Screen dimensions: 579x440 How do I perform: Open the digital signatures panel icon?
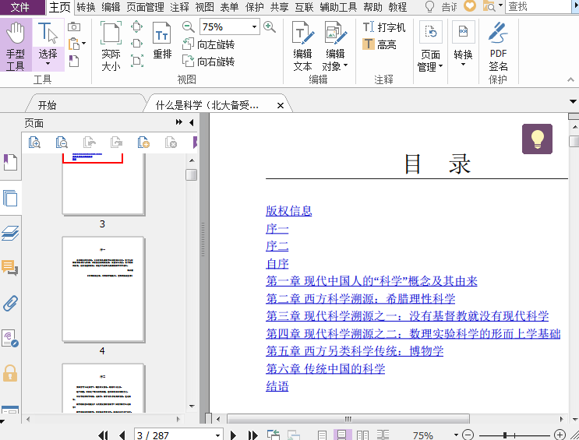click(x=10, y=339)
